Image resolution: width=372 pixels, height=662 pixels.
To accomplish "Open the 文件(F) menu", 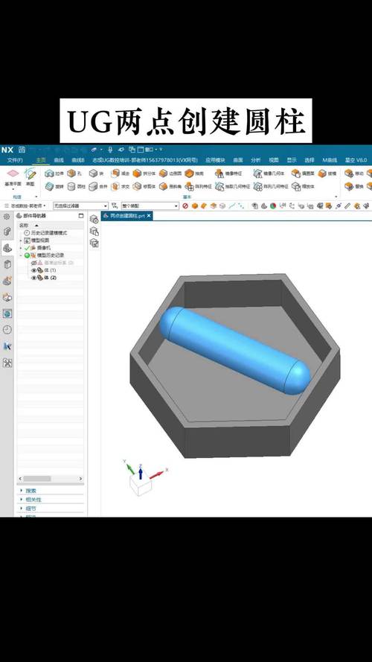I will point(15,160).
